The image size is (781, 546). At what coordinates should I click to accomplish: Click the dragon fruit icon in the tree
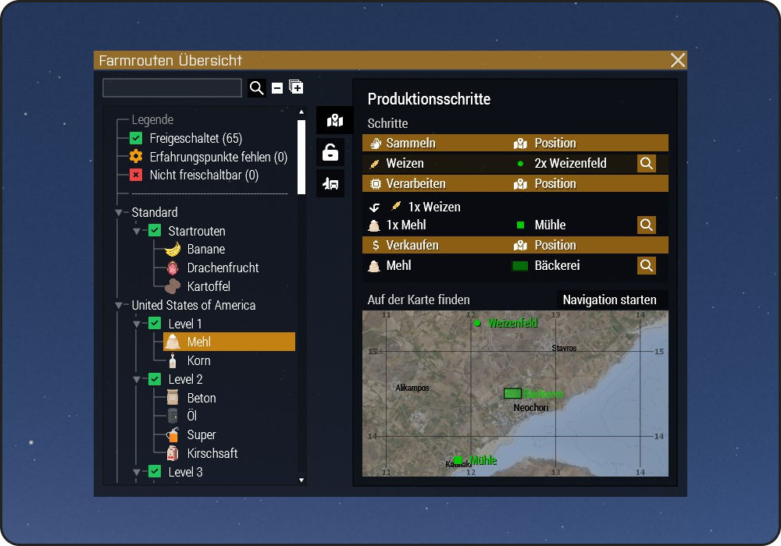(173, 268)
